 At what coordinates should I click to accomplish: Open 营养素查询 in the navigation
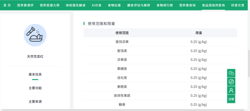[187, 5]
